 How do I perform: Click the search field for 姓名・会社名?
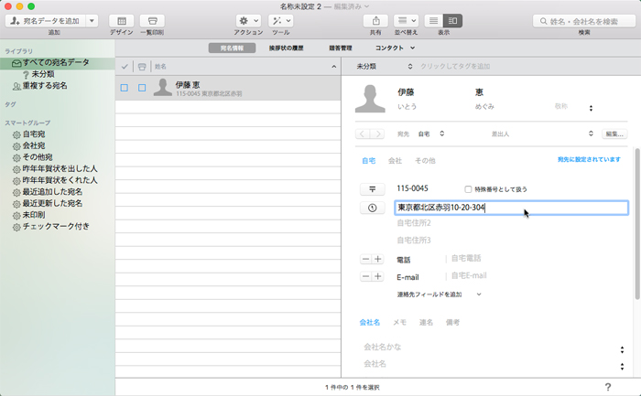pos(585,20)
